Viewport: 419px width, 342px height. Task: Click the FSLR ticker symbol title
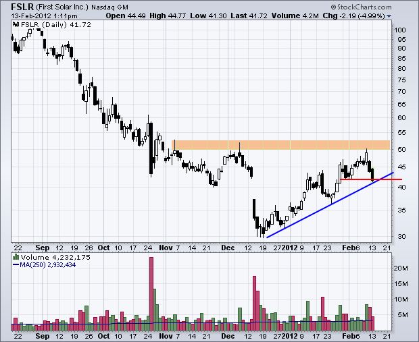pyautogui.click(x=22, y=6)
